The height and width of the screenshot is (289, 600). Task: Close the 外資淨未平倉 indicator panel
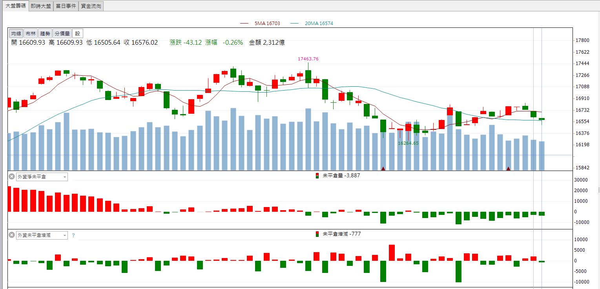(12, 177)
